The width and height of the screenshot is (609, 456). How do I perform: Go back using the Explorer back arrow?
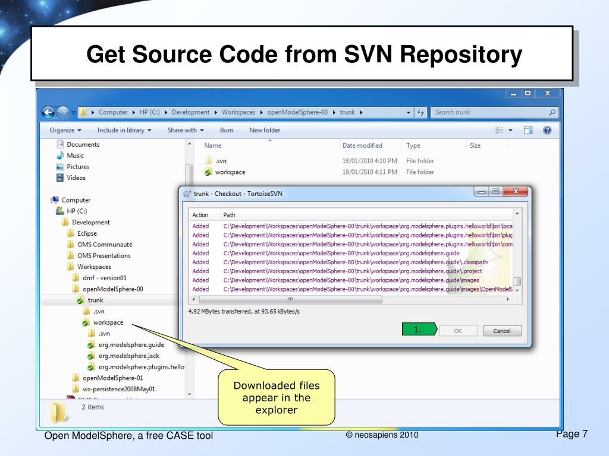point(48,112)
